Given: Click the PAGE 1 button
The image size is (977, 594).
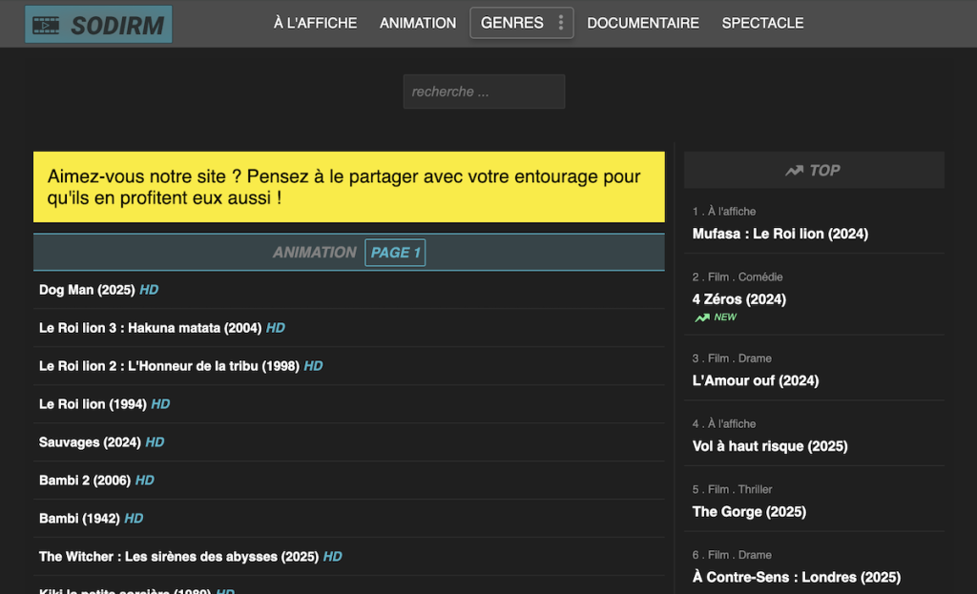Looking at the screenshot, I should click(x=395, y=253).
